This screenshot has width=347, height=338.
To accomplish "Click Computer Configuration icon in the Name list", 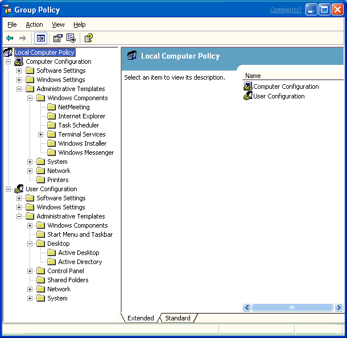I will 248,86.
